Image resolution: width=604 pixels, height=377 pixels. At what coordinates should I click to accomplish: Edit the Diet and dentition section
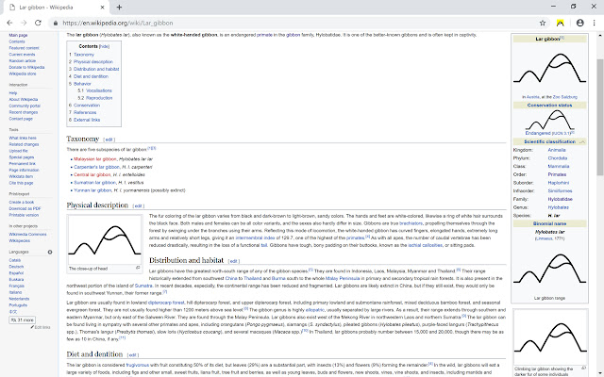(x=132, y=355)
